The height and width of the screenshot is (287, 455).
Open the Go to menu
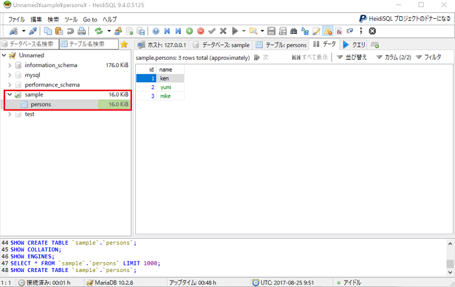[x=90, y=20]
